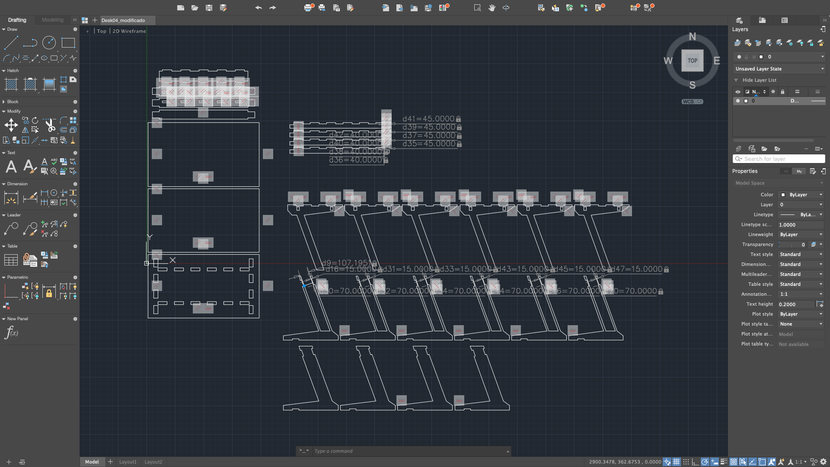Screen dimensions: 830x467
Task: Expand the Block panel section
Action: tap(3, 102)
